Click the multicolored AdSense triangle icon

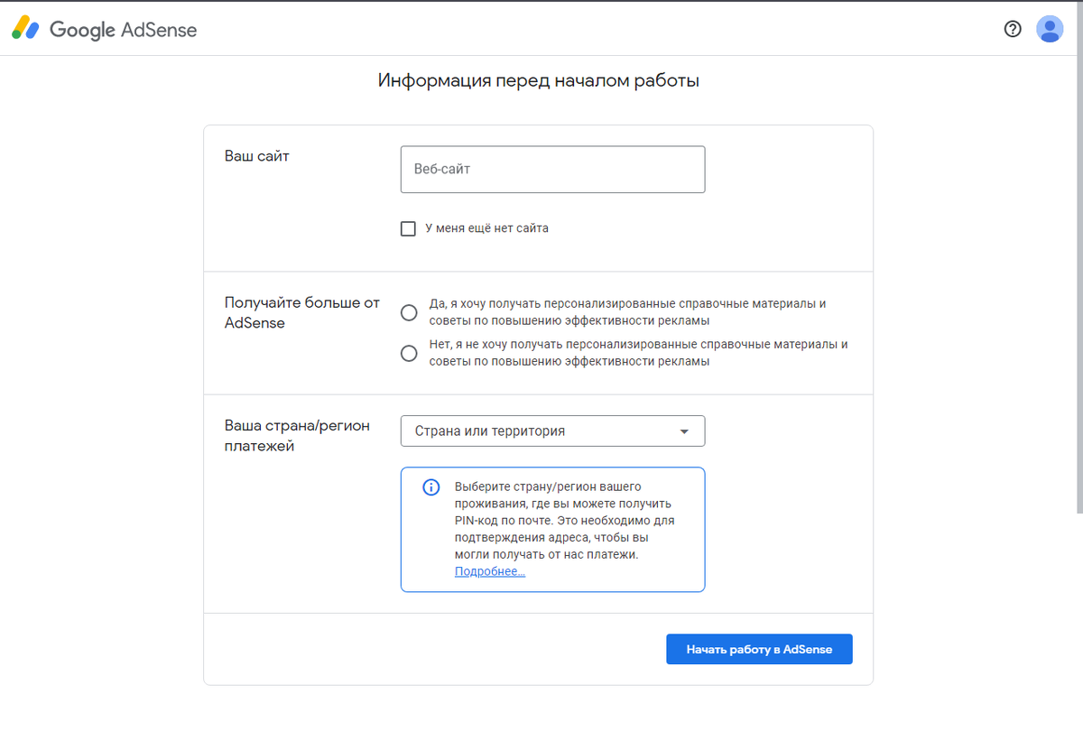click(24, 27)
